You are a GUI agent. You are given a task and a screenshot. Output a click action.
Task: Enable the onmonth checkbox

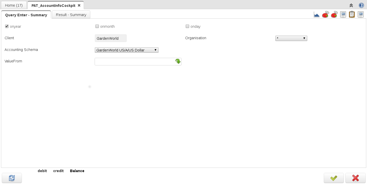coord(97,26)
